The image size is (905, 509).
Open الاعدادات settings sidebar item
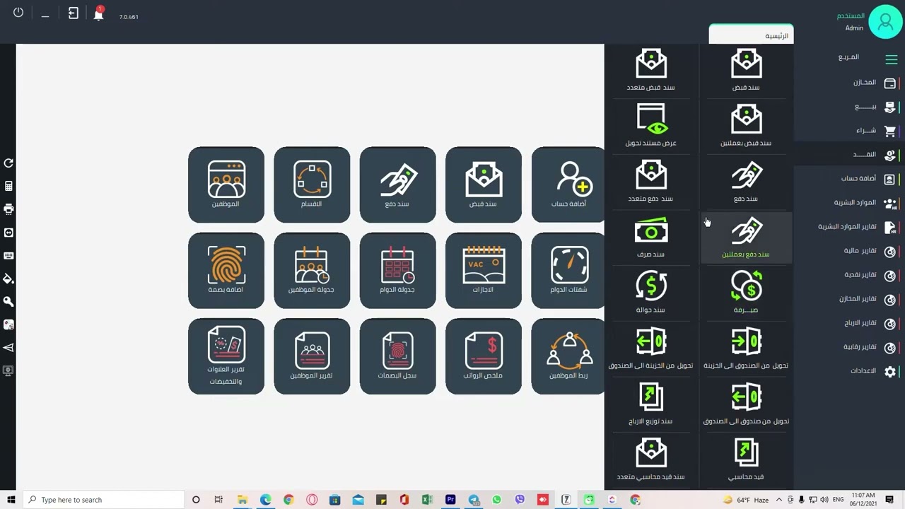pyautogui.click(x=850, y=371)
